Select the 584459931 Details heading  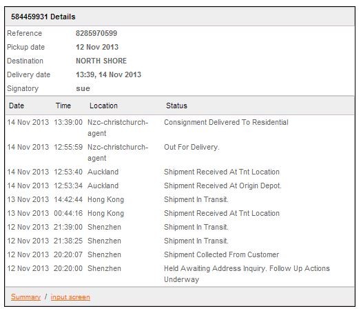point(43,17)
